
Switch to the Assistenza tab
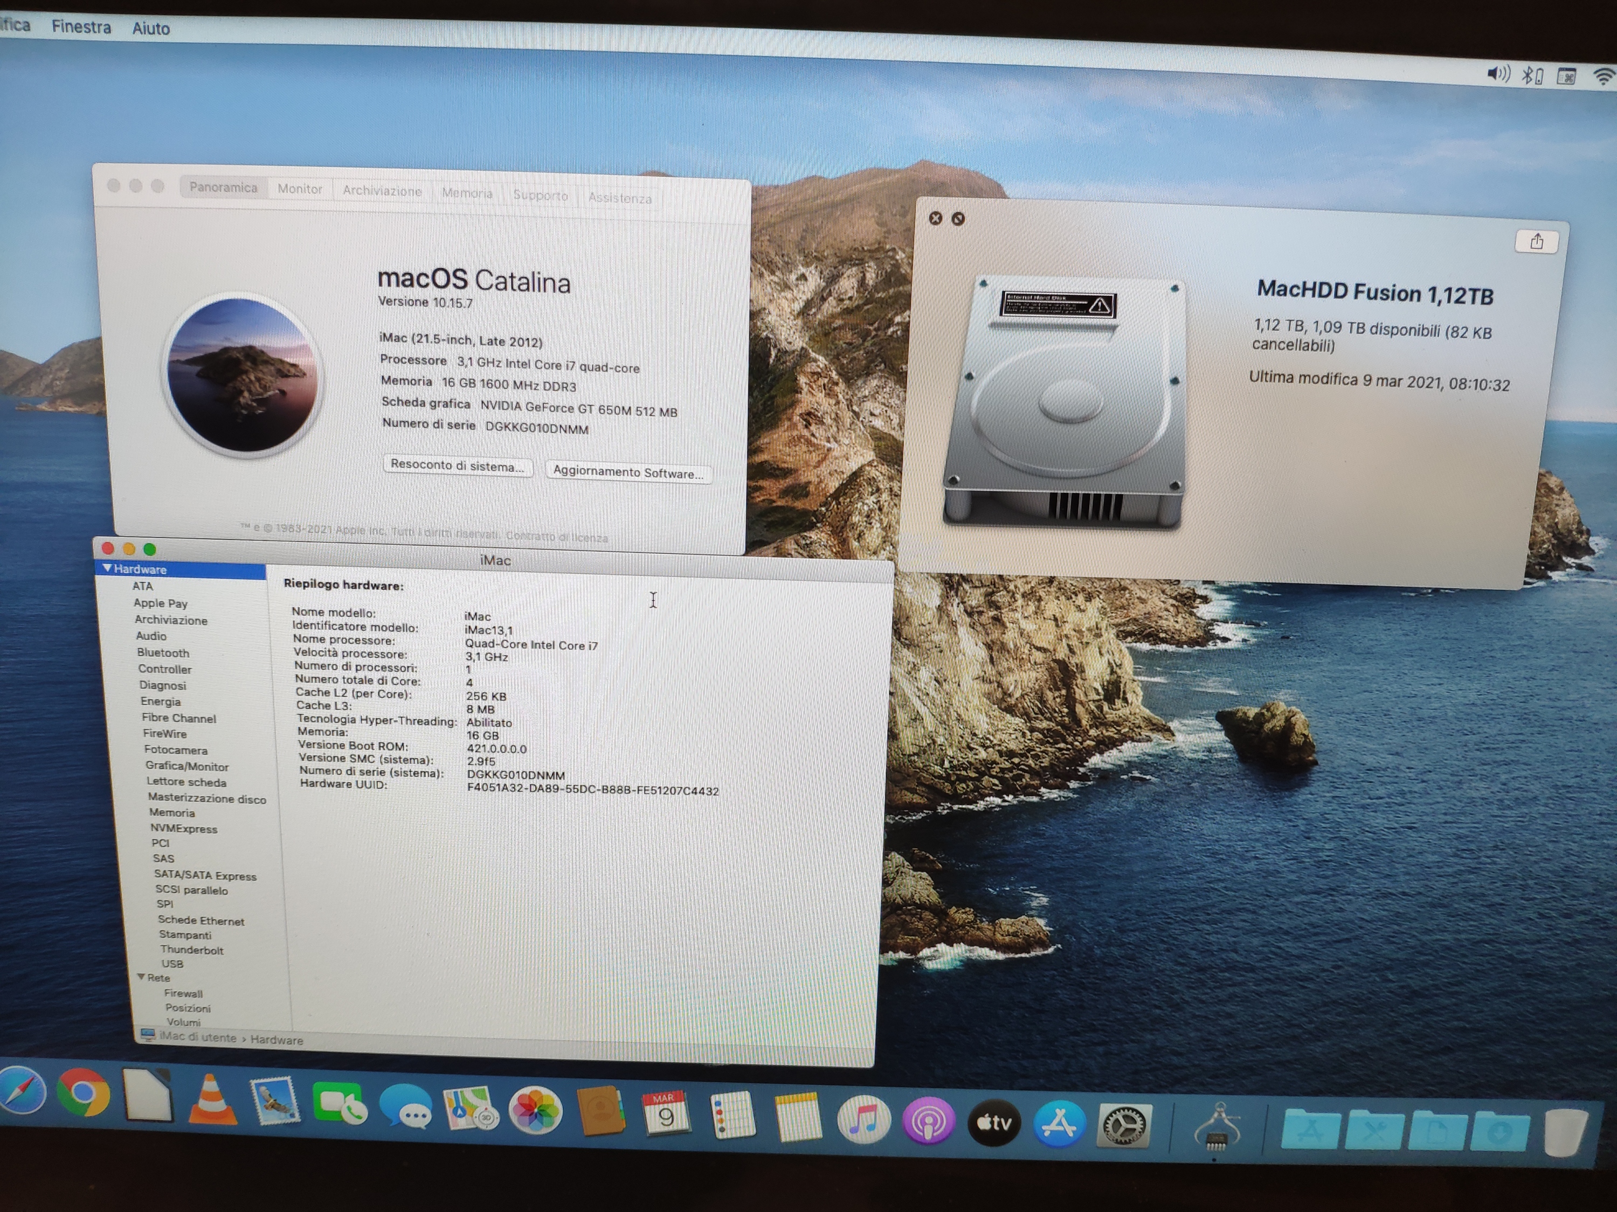click(620, 198)
